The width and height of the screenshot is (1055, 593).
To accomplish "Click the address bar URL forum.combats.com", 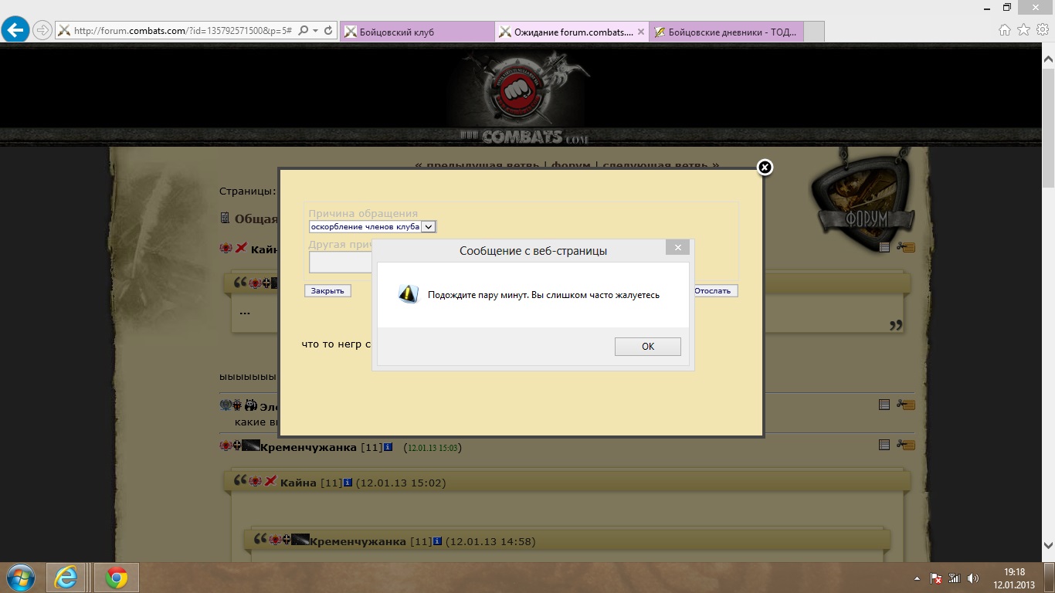I will (x=183, y=31).
